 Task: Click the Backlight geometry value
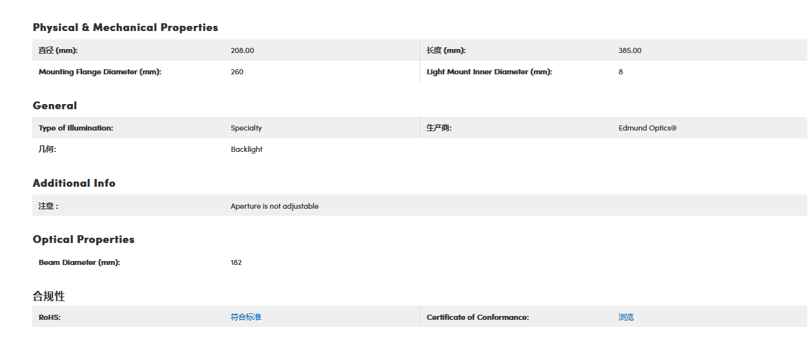[x=247, y=149]
